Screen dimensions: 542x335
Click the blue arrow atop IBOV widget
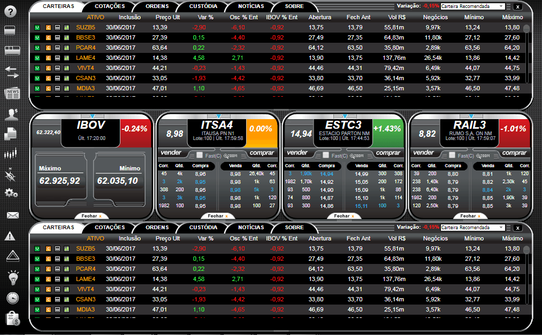(92, 116)
